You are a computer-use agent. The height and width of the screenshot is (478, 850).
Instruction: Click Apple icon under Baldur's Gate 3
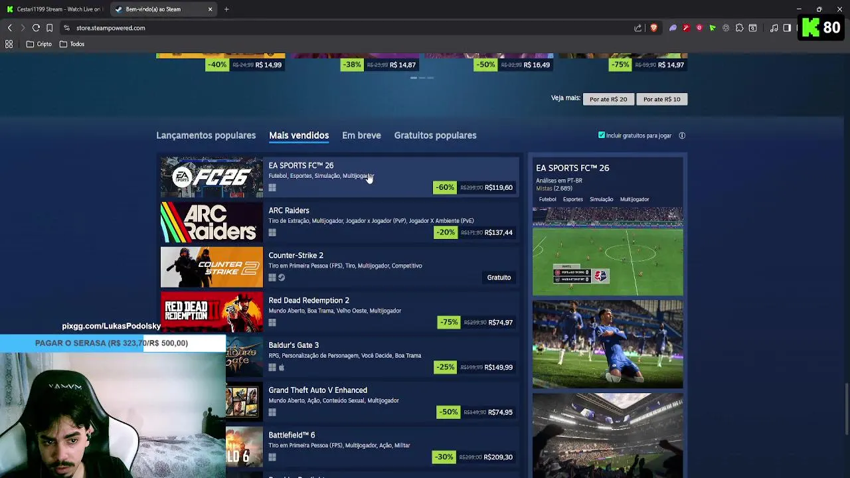pos(282,367)
